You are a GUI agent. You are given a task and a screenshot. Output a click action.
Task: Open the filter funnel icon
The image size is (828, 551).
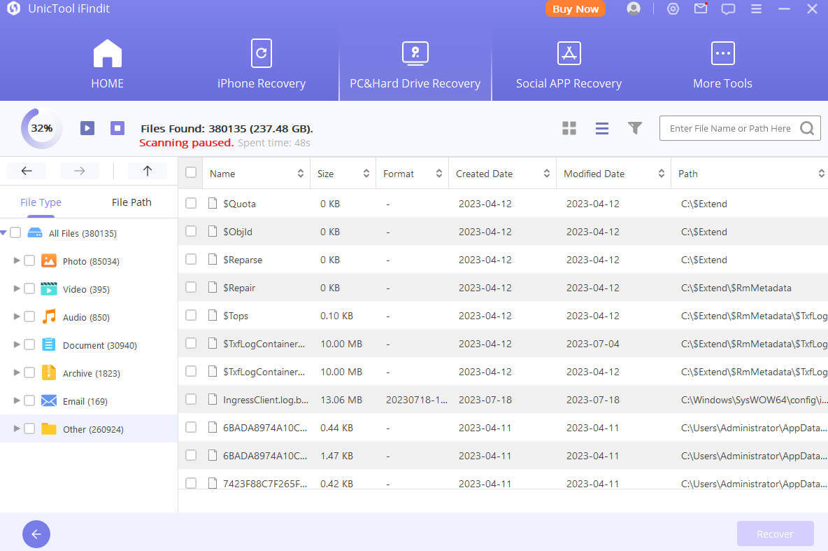[x=634, y=128]
